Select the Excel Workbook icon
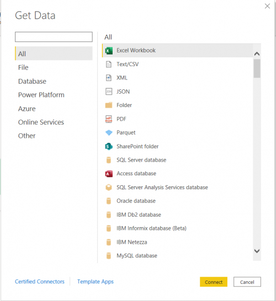The width and height of the screenshot is (276, 301). coord(109,51)
